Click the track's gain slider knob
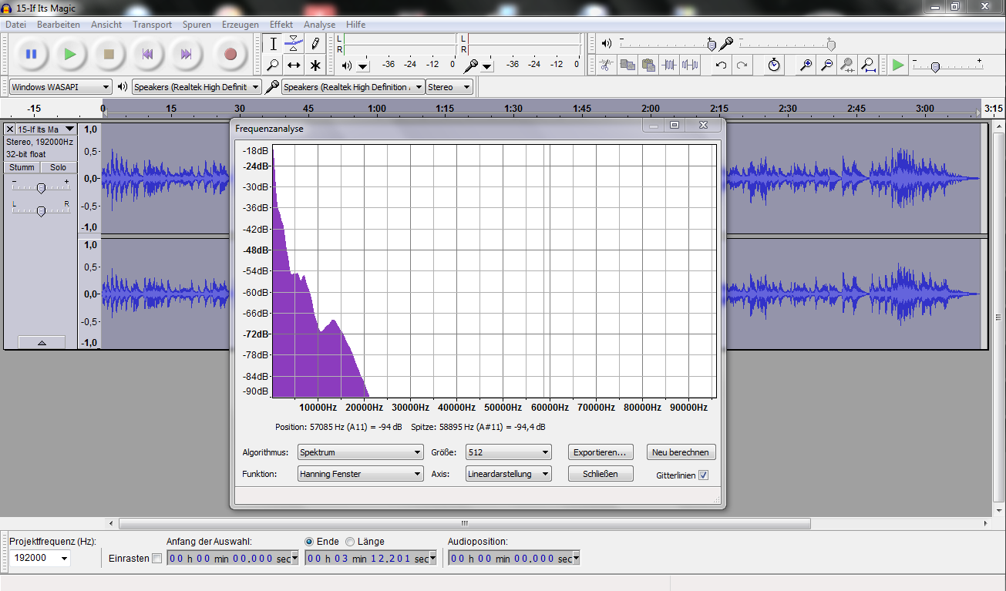The width and height of the screenshot is (1006, 591). click(41, 188)
